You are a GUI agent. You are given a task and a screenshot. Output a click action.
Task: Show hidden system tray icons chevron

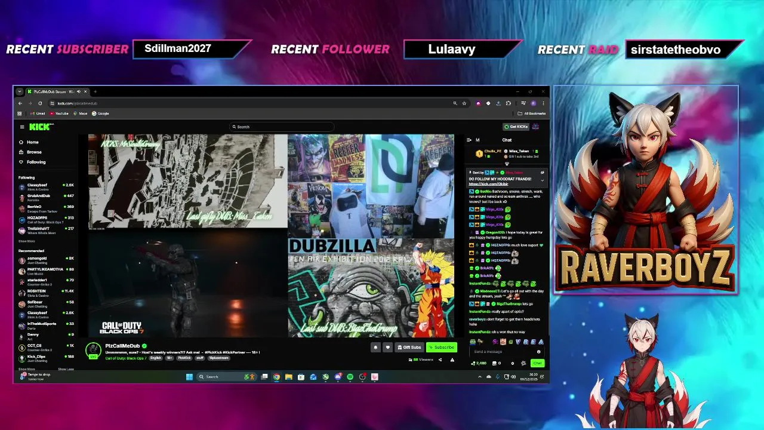click(480, 377)
